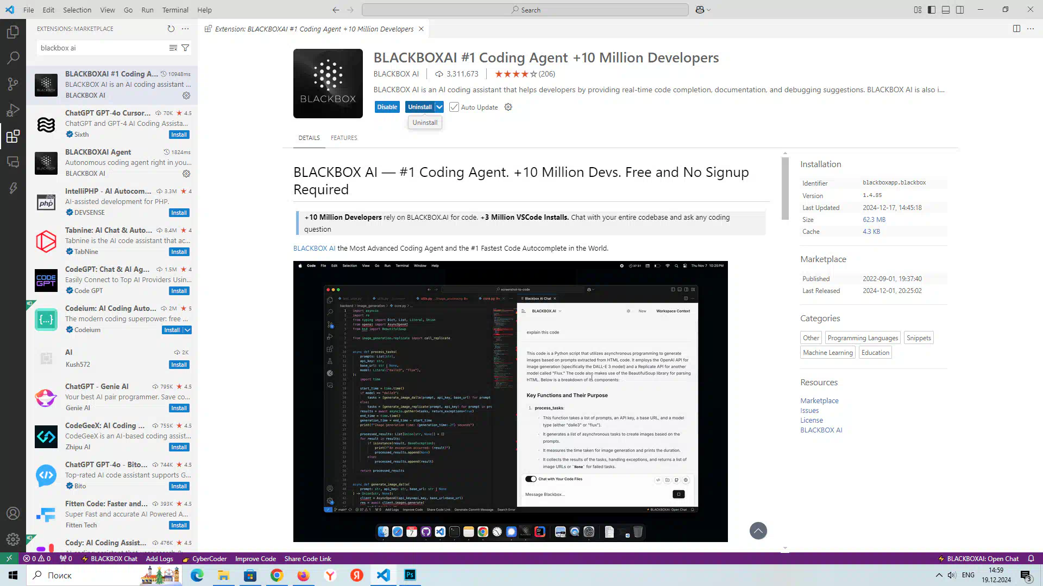Screen dimensions: 1043x586
Task: Open the Selection menu
Action: tap(77, 10)
